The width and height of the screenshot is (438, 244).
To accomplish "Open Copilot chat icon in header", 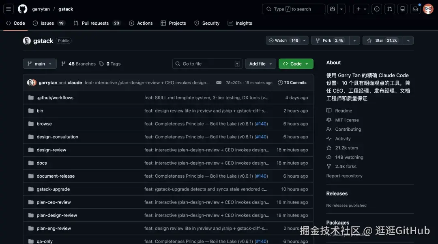I will tap(333, 9).
